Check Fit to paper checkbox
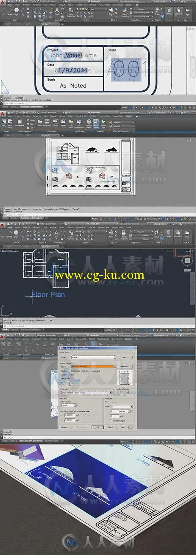 coord(106,402)
